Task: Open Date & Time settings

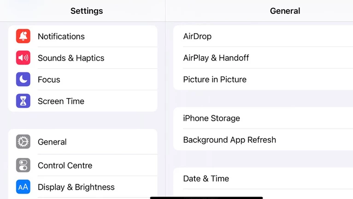Action: pyautogui.click(x=263, y=178)
